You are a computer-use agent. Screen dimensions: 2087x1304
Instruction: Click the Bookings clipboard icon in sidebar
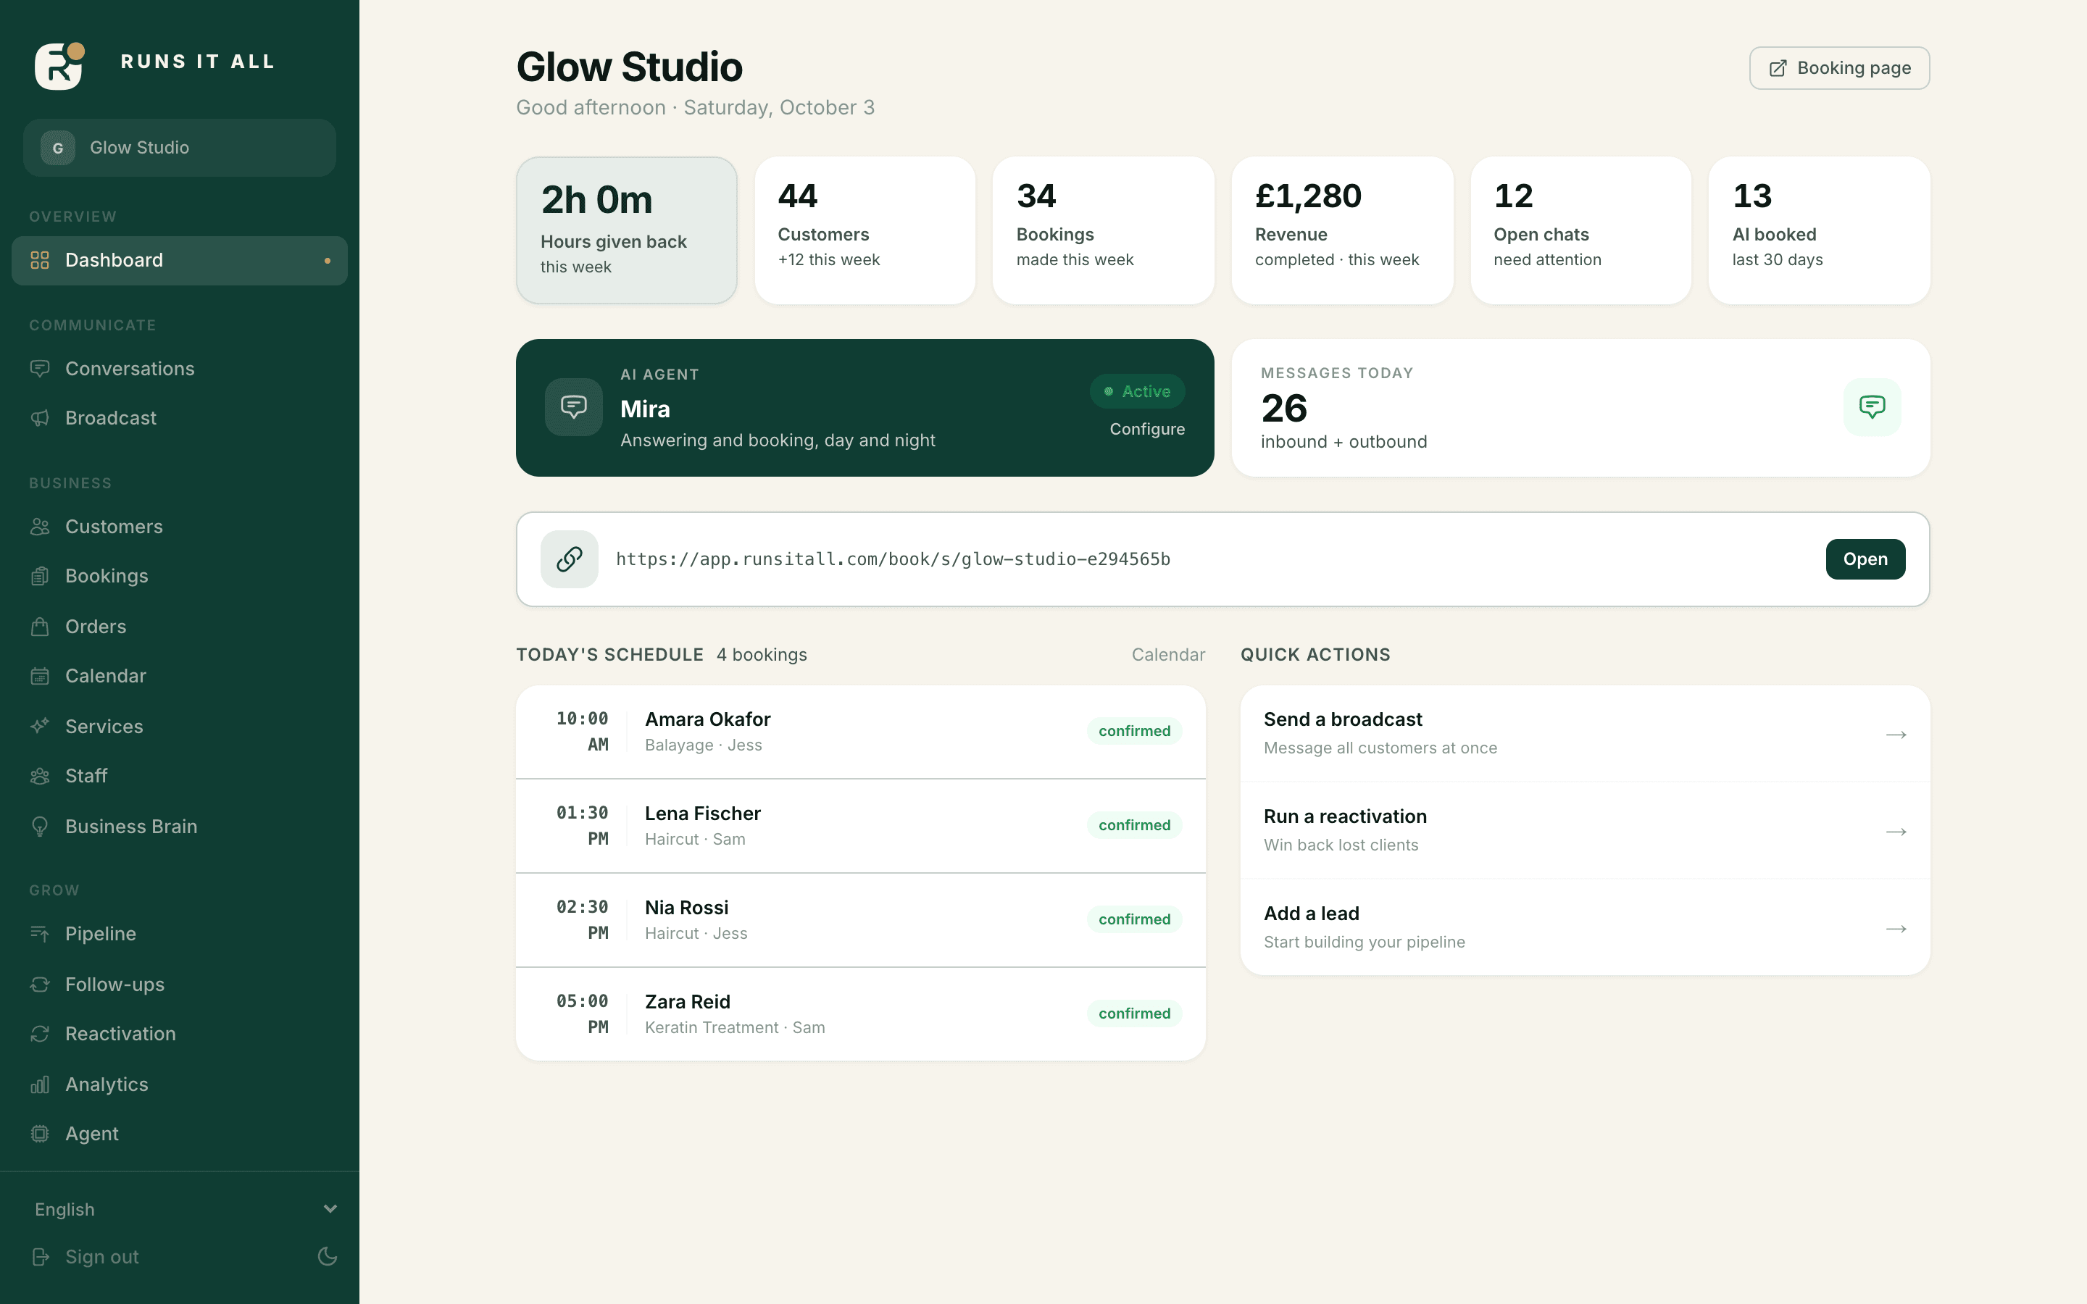(40, 576)
